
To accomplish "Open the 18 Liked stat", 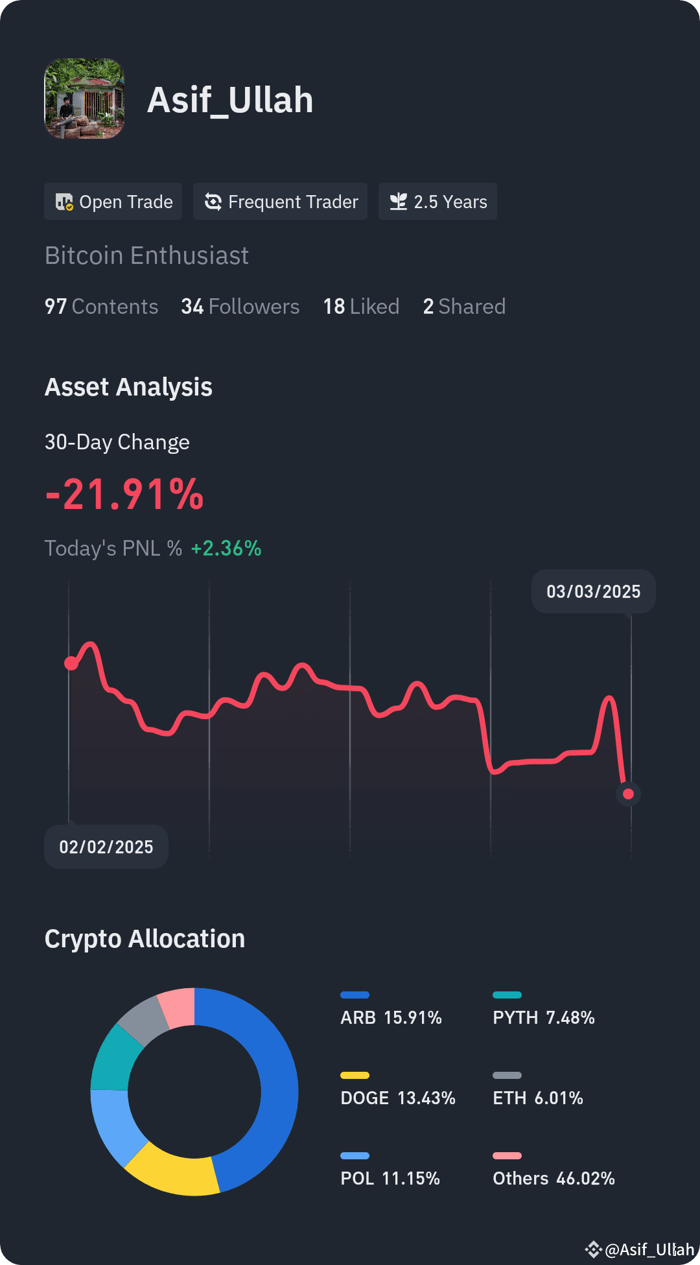I will click(361, 306).
